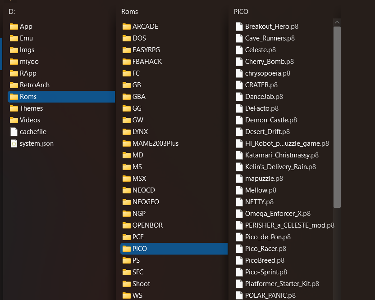375x300 pixels.
Task: Open the OPENBOR folder icon
Action: [127, 225]
